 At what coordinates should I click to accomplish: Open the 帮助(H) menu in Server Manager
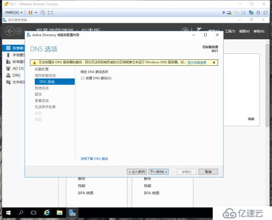pyautogui.click(x=259, y=32)
